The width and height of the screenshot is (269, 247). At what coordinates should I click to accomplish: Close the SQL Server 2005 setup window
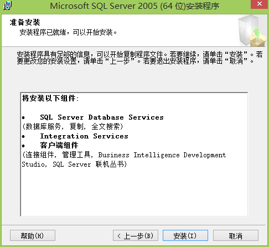[x=260, y=4]
